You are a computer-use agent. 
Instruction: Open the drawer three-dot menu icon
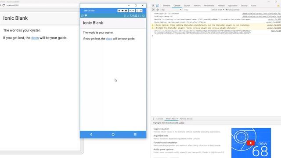153,119
